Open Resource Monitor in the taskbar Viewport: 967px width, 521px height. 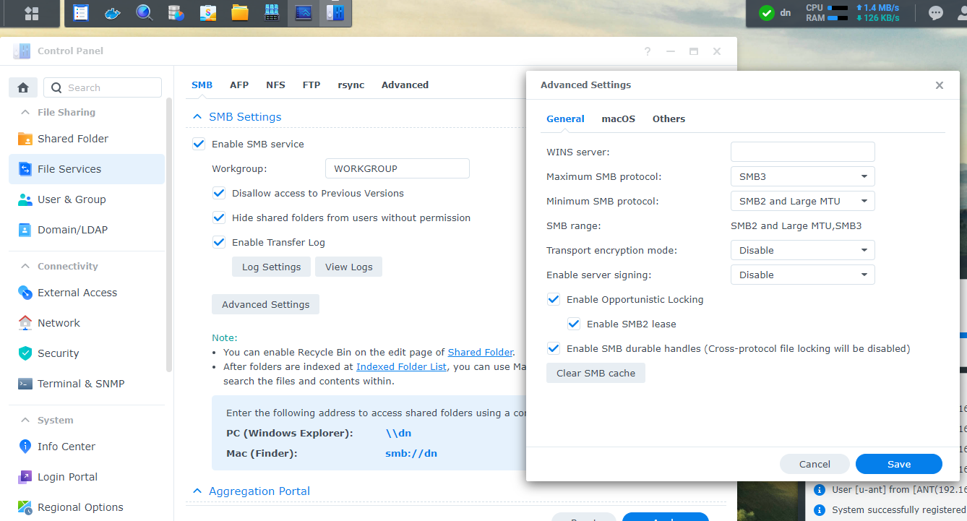click(x=303, y=12)
